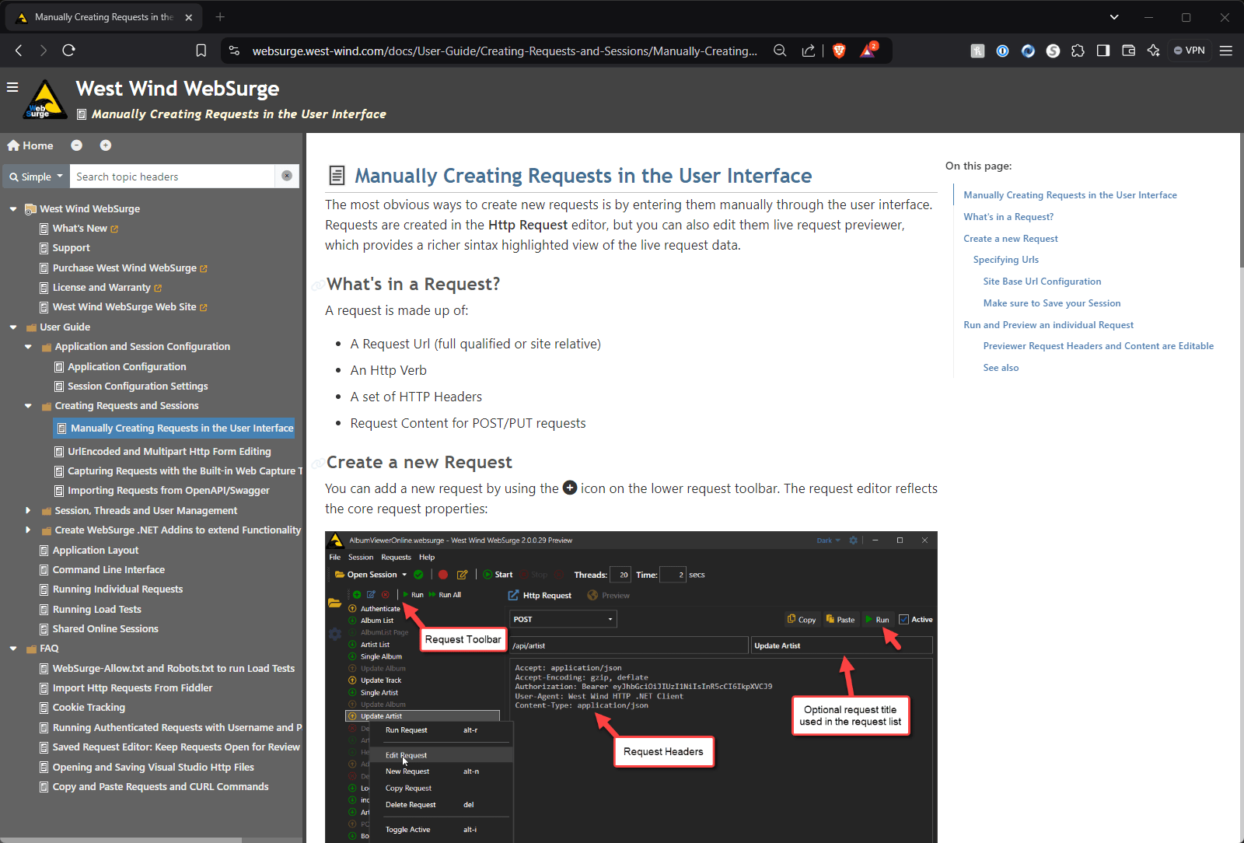Open License and Warranty topic

point(101,288)
